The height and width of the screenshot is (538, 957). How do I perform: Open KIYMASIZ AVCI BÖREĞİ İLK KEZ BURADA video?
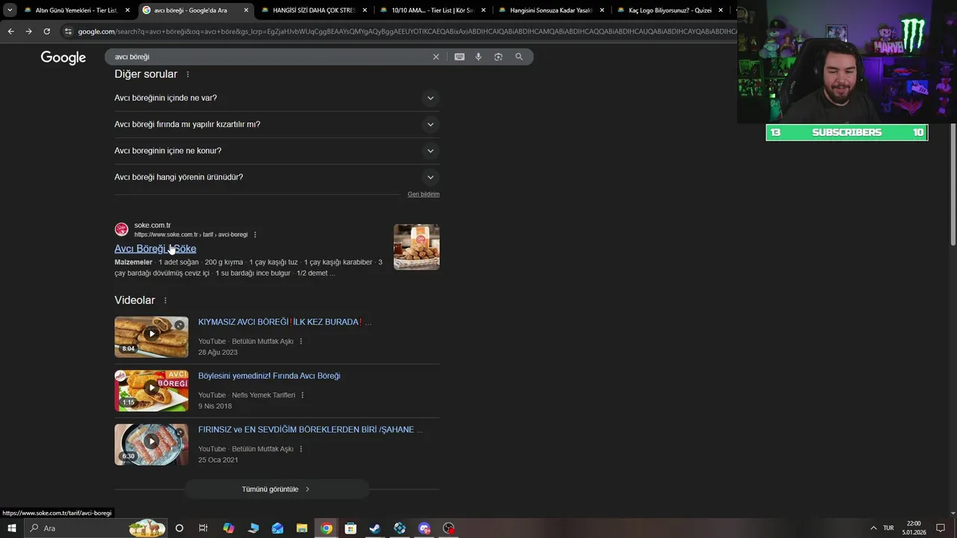pos(285,322)
